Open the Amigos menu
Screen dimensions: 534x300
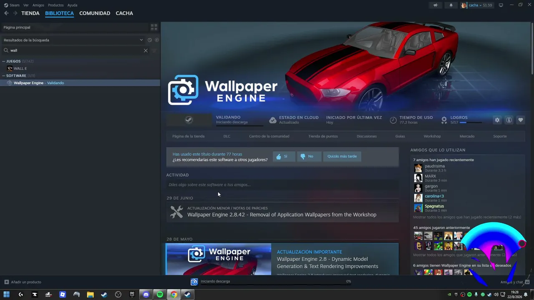point(38,5)
